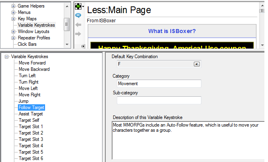Select the Target Slot 6 keystroke
268x162 pixels.
click(x=31, y=158)
